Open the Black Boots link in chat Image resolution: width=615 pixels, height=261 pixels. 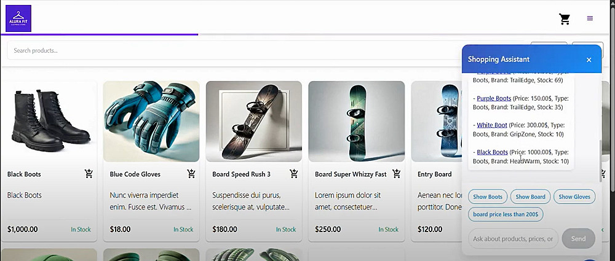(493, 152)
